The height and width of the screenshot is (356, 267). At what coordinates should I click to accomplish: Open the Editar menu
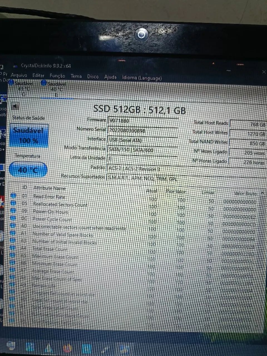pyautogui.click(x=38, y=75)
